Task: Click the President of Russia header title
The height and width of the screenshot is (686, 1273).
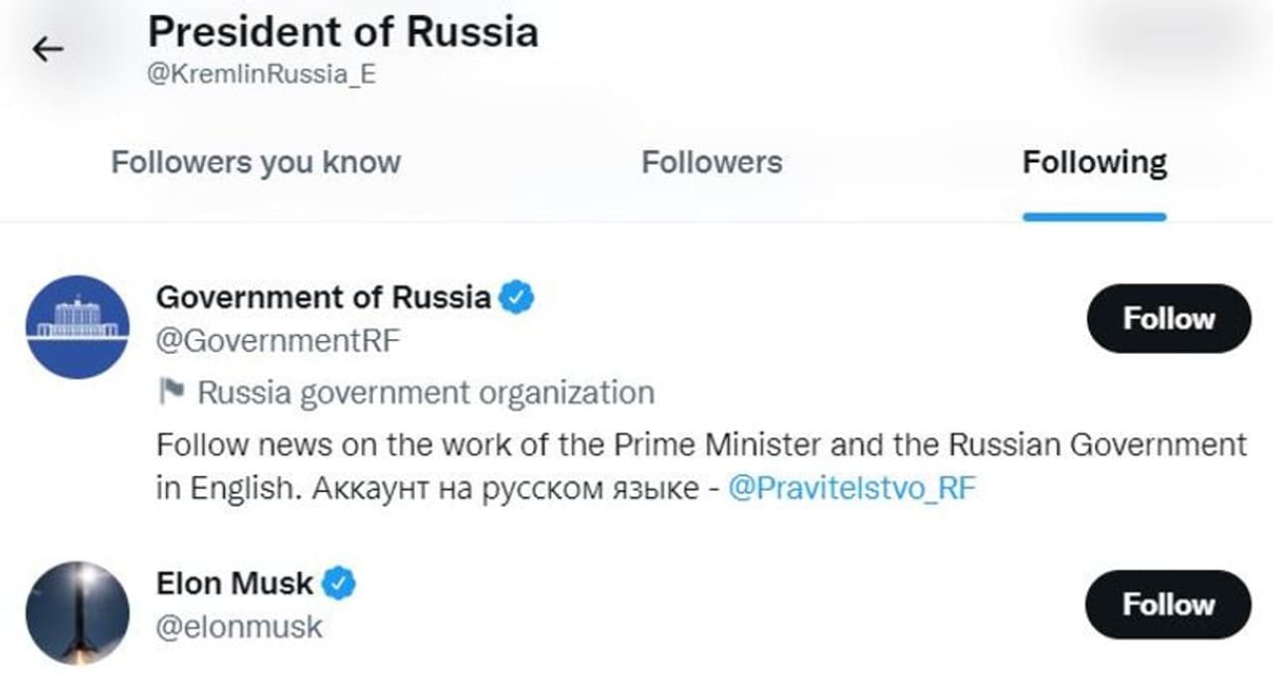Action: click(343, 32)
